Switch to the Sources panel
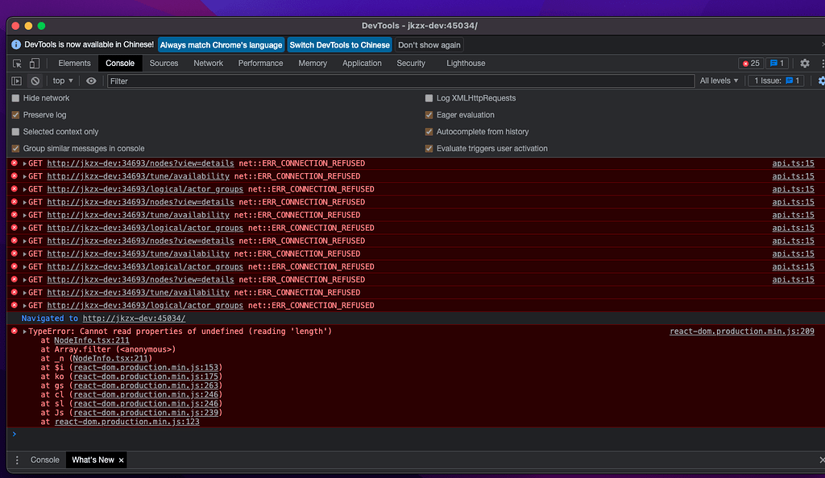 (164, 63)
